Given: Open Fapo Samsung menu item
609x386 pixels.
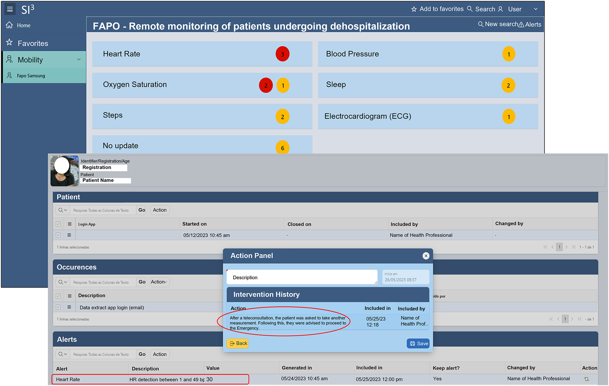Looking at the screenshot, I should 31,76.
